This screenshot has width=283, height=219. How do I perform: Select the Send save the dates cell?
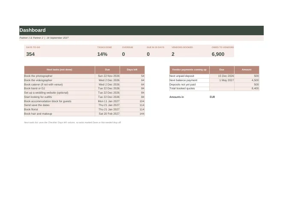tap(59, 105)
